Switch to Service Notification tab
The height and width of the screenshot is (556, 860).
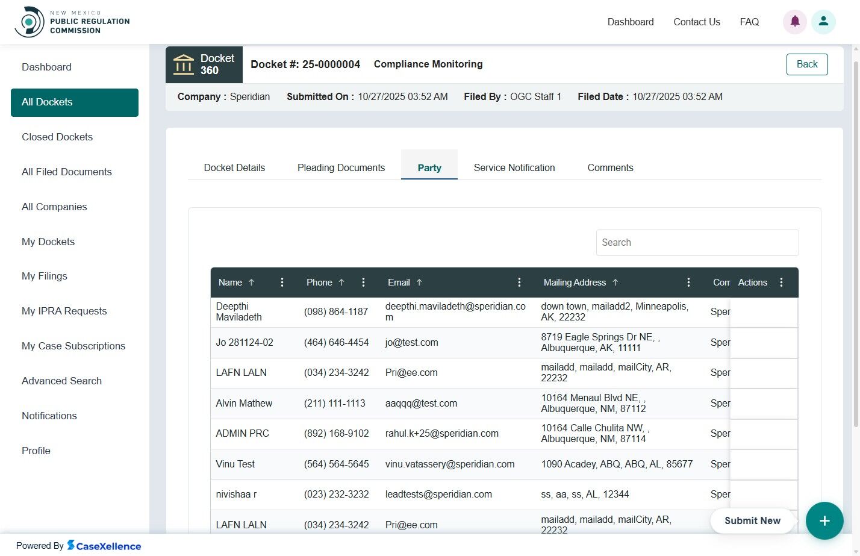(514, 168)
